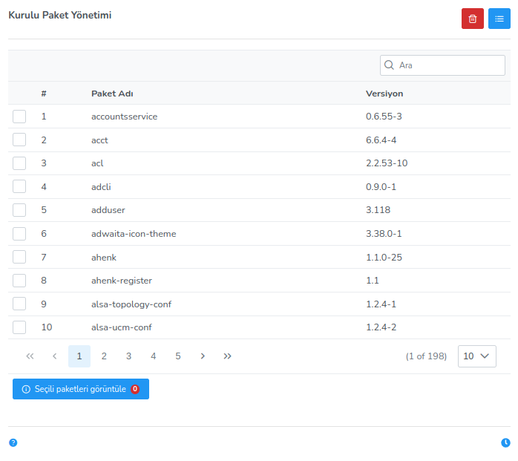
Task: Open the rows per page dropdown
Action: 476,356
